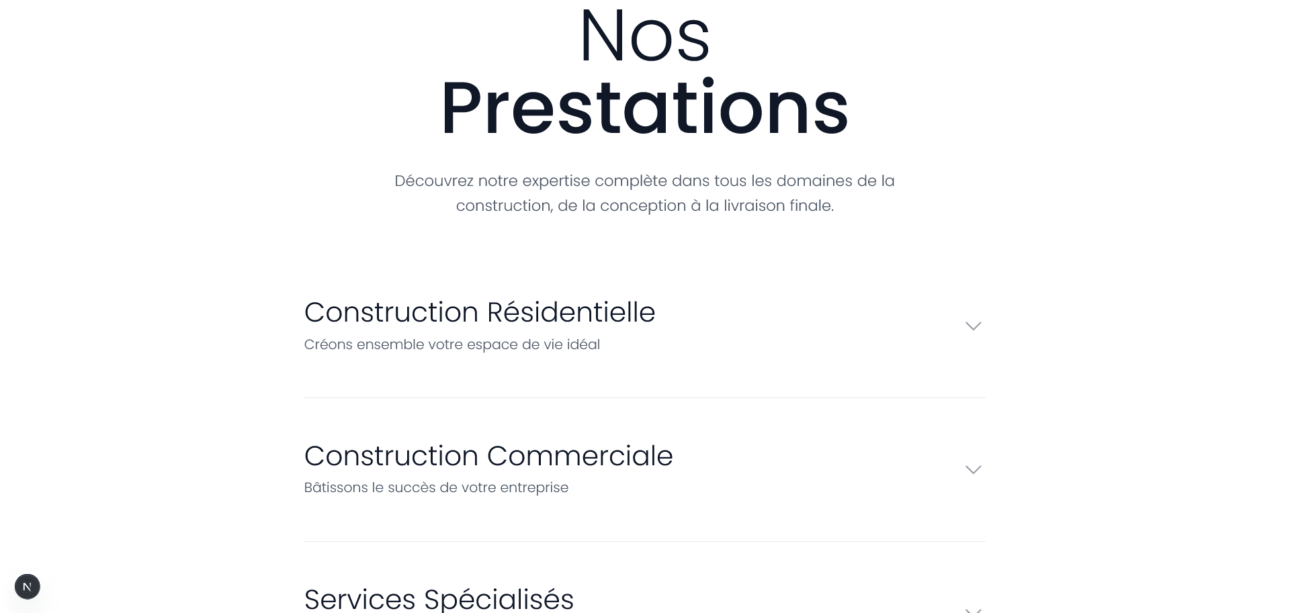
Task: Select the Services Spécialisés section title
Action: click(x=439, y=599)
